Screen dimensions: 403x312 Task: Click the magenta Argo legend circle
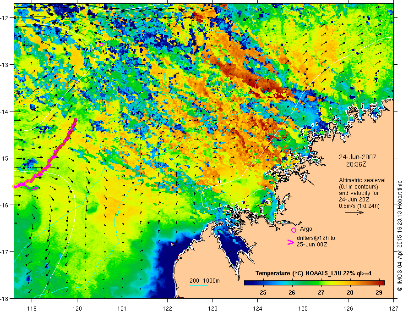pos(294,230)
